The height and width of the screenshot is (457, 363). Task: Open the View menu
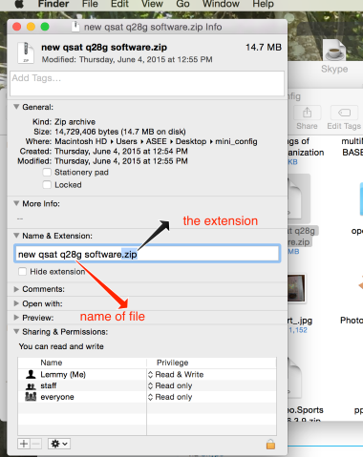(152, 4)
